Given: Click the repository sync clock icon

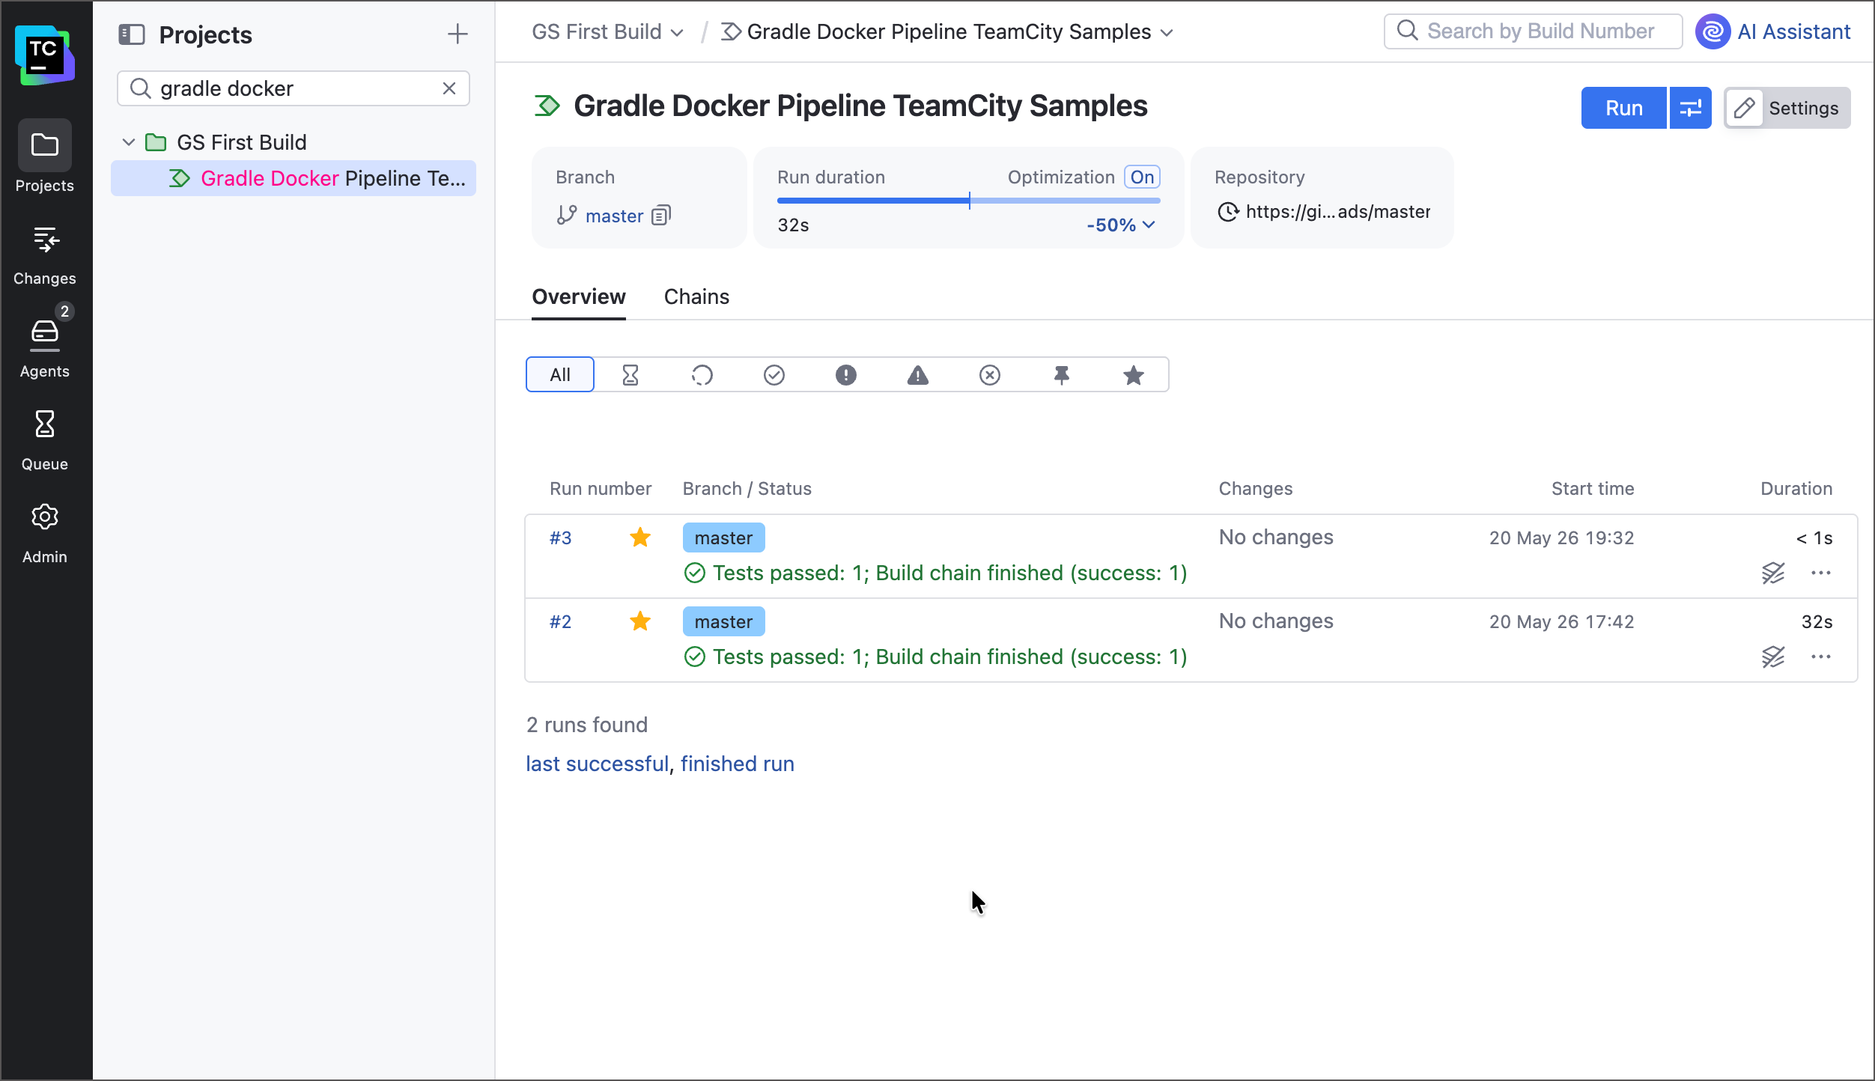Looking at the screenshot, I should pyautogui.click(x=1228, y=212).
